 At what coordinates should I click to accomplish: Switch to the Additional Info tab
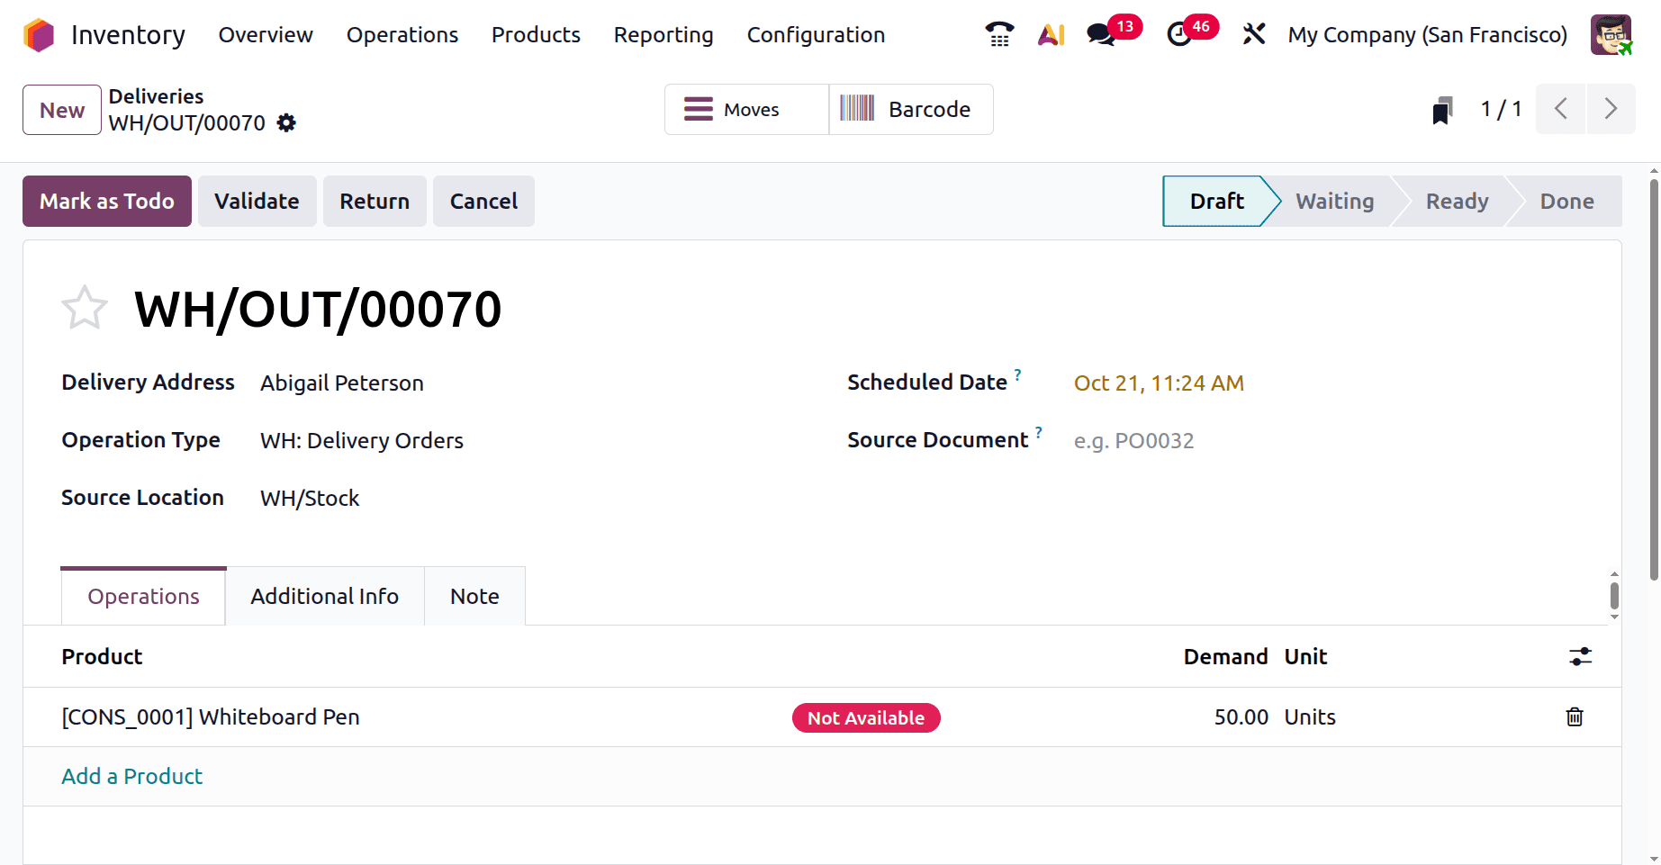coord(324,597)
